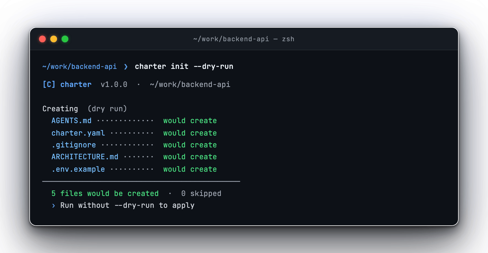The height and width of the screenshot is (253, 488).
Task: Click the version text 'v1.0.0'
Action: pyautogui.click(x=114, y=84)
